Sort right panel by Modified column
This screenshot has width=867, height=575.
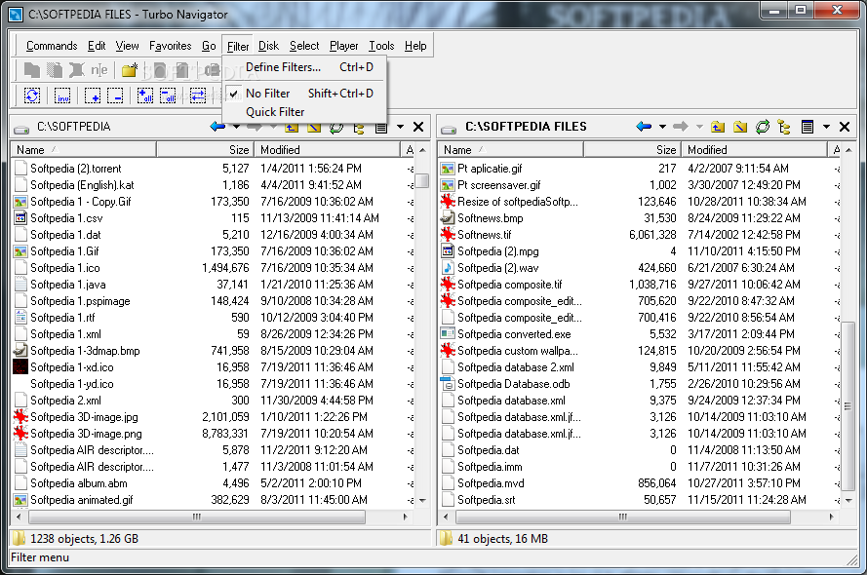(754, 150)
